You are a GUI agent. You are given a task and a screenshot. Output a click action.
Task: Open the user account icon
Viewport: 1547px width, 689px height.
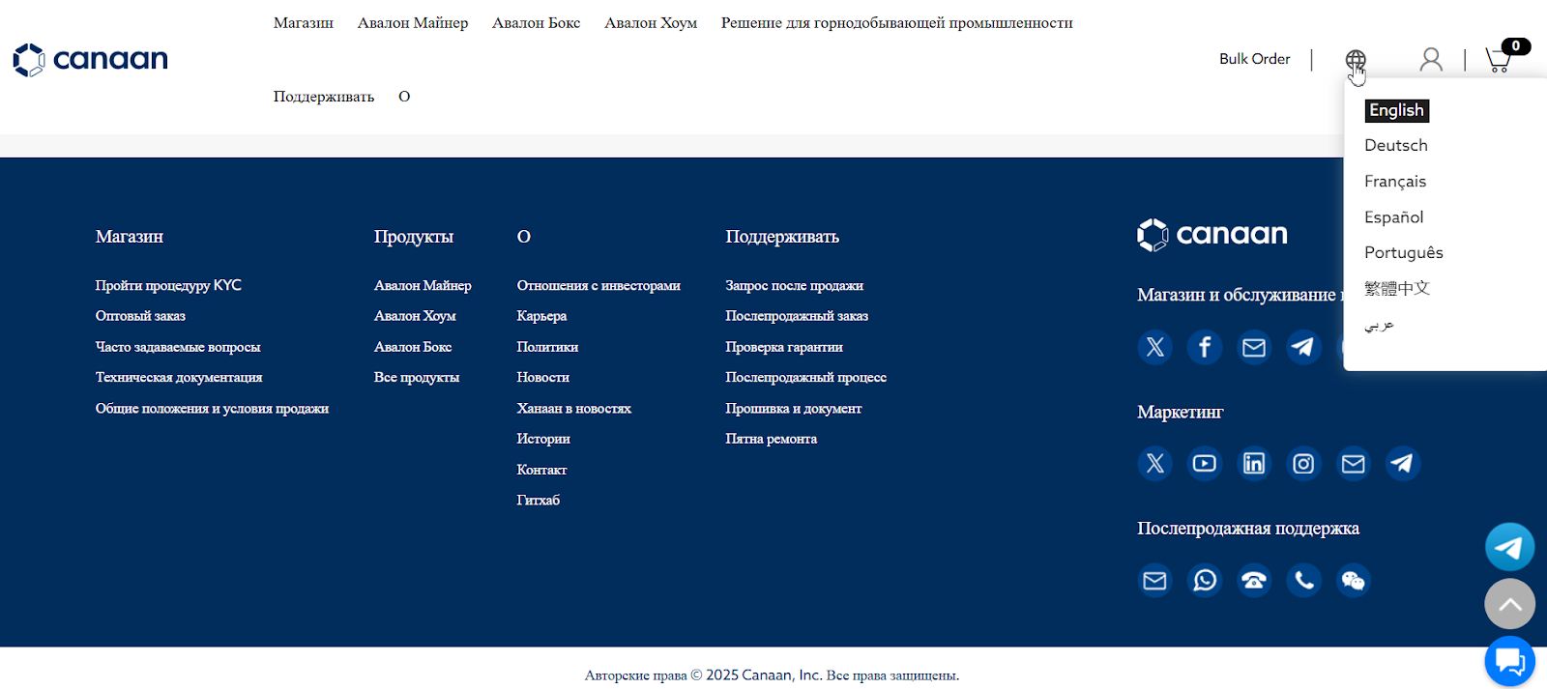[x=1431, y=60]
